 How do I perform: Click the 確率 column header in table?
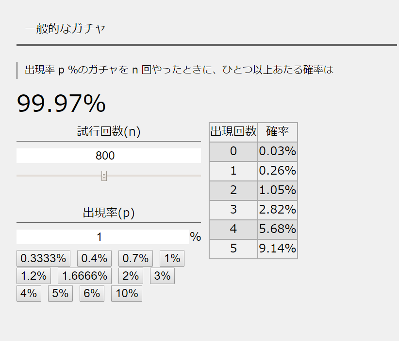[x=278, y=132]
